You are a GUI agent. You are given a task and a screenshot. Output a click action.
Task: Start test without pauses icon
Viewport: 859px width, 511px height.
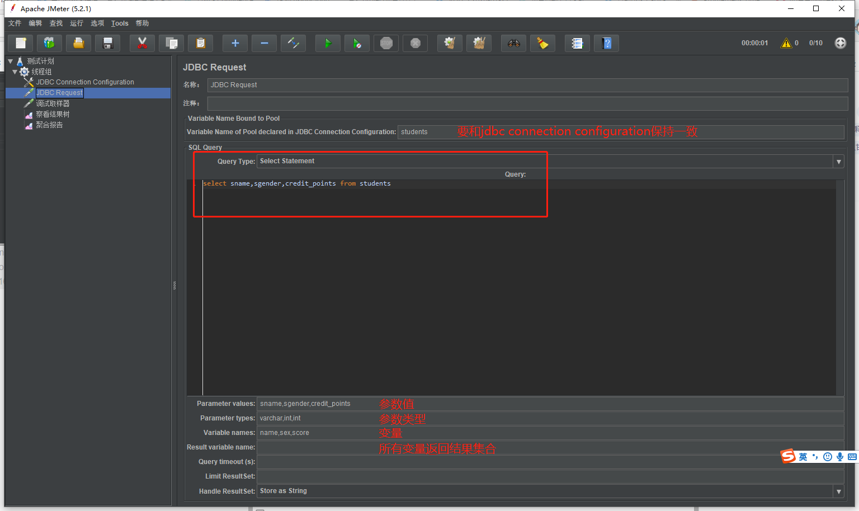[x=357, y=43]
